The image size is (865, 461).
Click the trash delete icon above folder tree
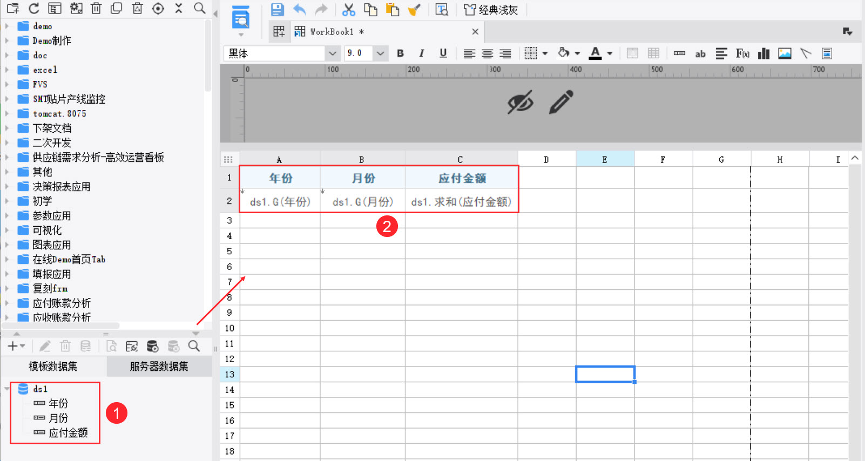point(96,8)
